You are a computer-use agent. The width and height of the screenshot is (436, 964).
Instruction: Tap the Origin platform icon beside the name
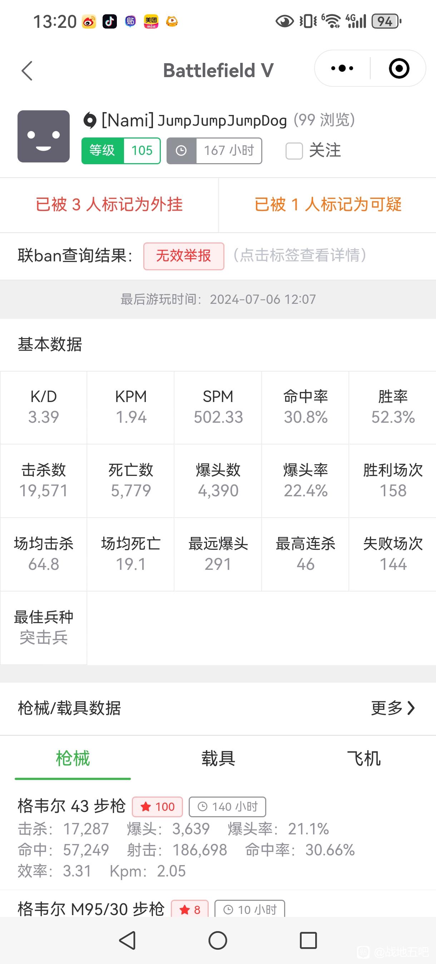pos(90,121)
